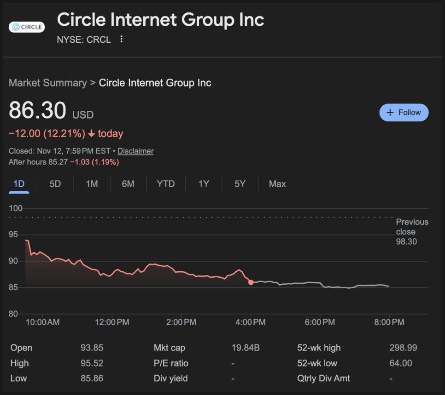Switch to the 5D chart range
Viewport: 445px width, 395px height.
55,184
